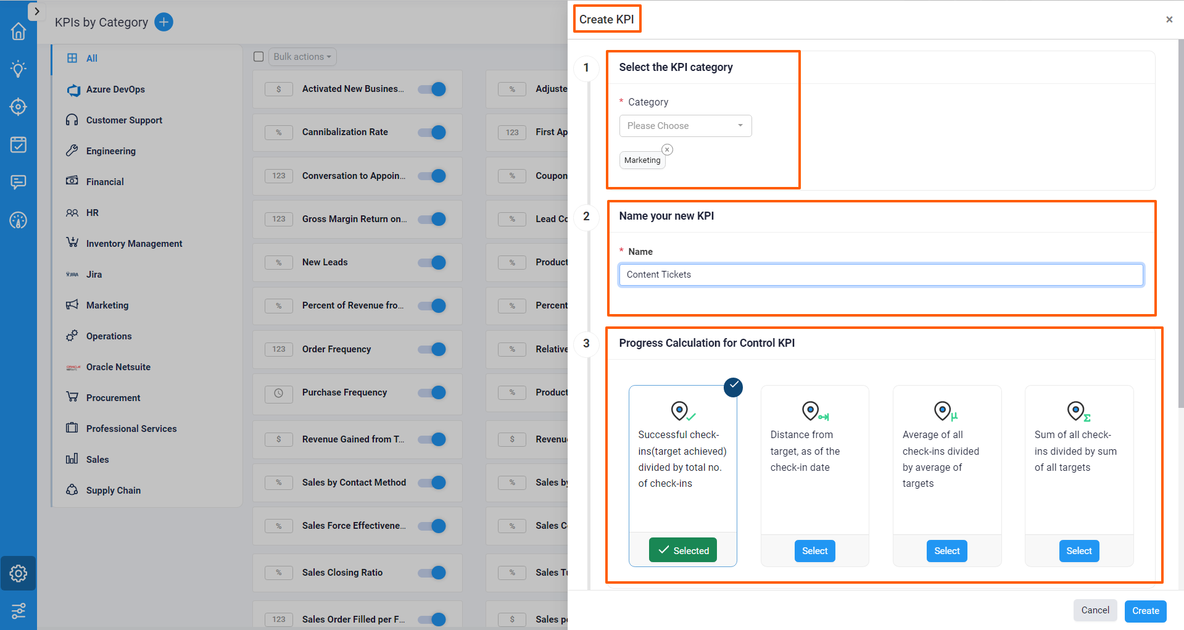The width and height of the screenshot is (1184, 630).
Task: Open Settings via the gear icon
Action: pyautogui.click(x=19, y=573)
